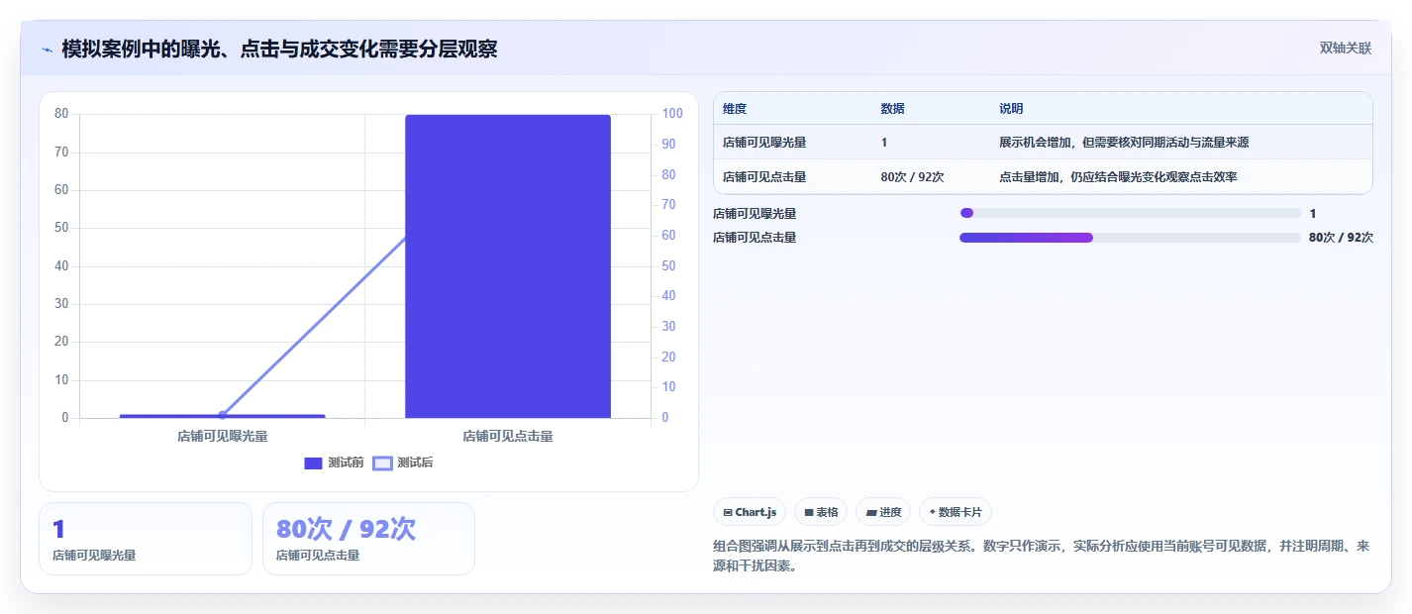
Task: Click the 说明 column header
Action: click(1011, 108)
